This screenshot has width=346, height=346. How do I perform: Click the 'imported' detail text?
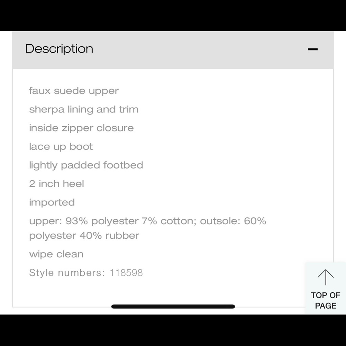52,202
